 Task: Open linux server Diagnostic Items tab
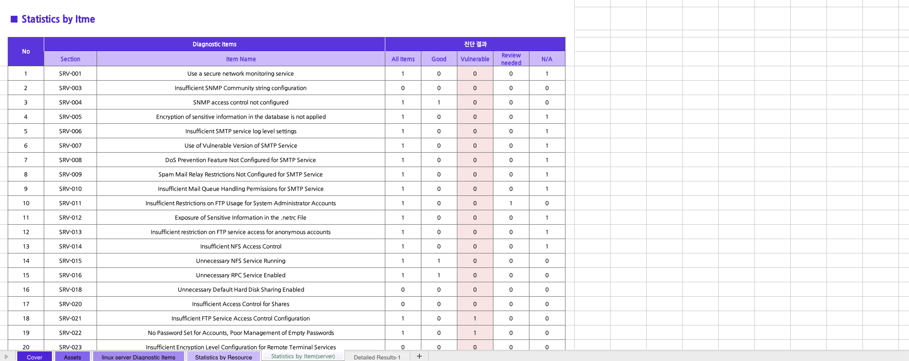(138, 357)
